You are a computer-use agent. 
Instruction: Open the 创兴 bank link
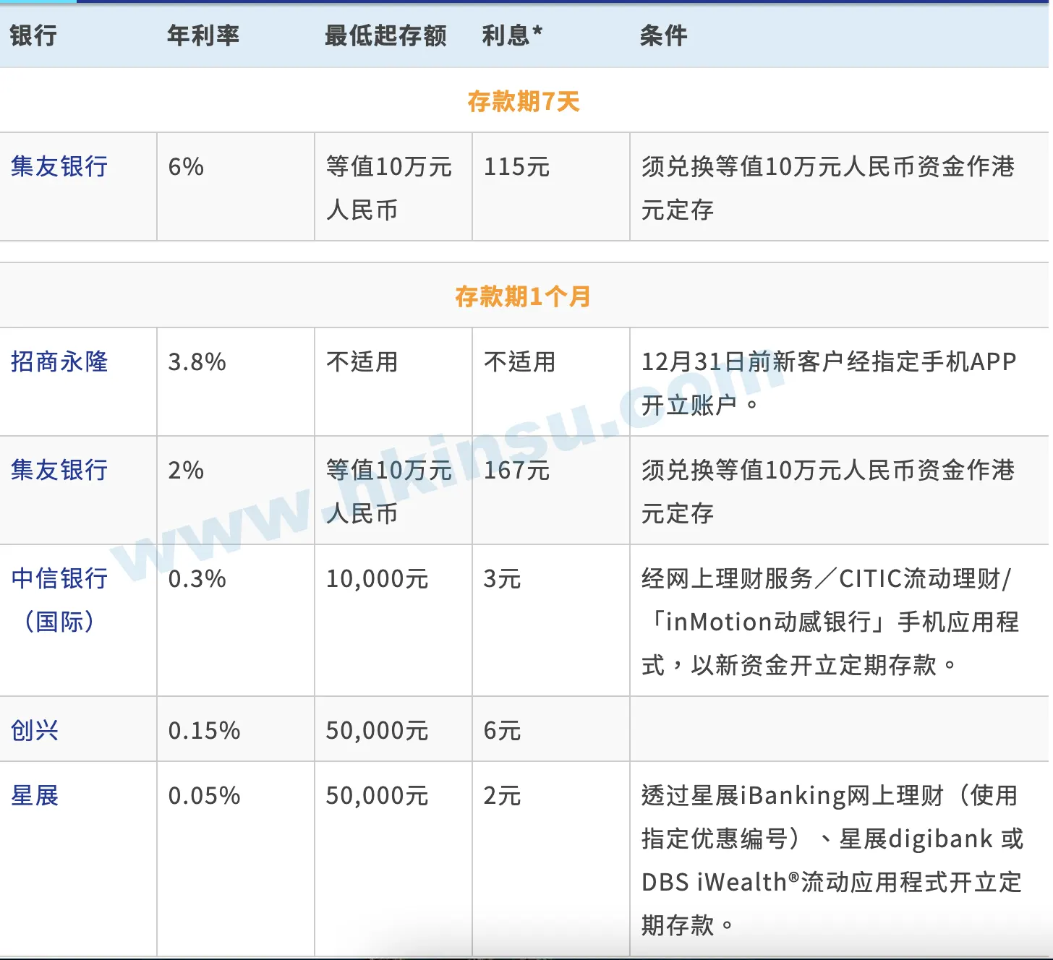tap(35, 731)
